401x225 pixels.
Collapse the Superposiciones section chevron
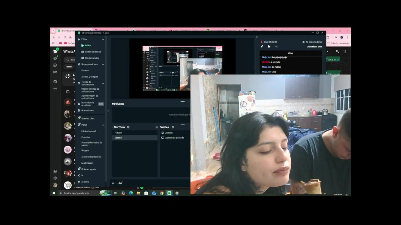point(103,64)
